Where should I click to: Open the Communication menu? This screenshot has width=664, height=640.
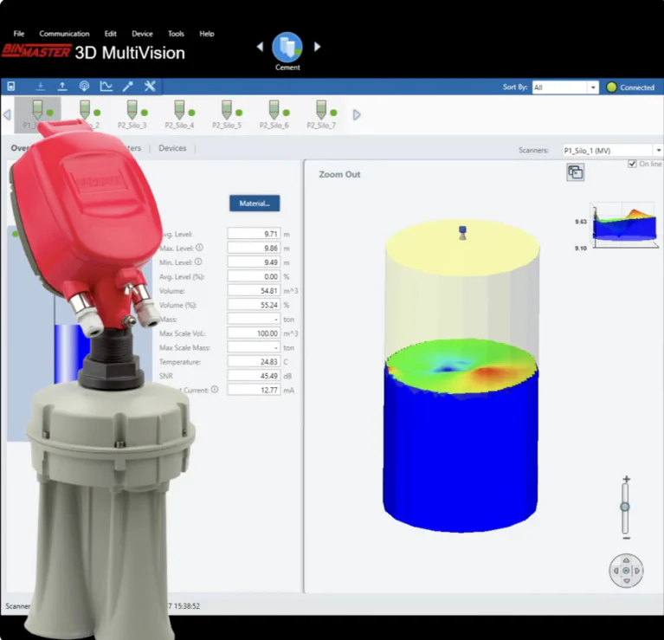click(64, 34)
